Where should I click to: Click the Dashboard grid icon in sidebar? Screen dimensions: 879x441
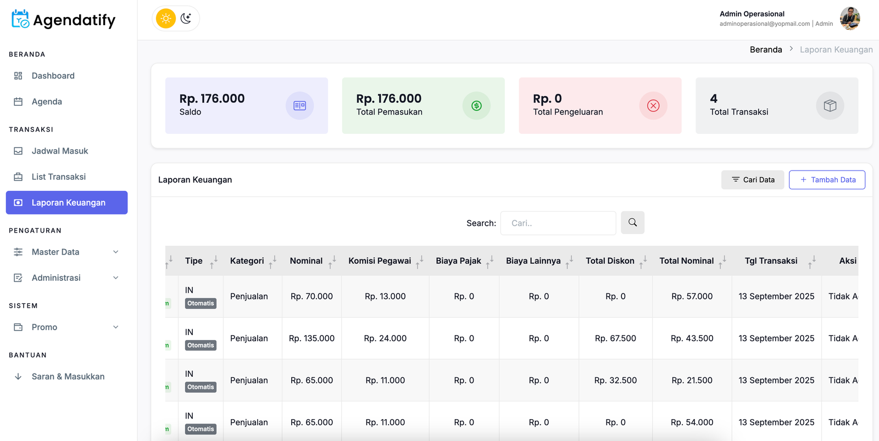pos(18,76)
